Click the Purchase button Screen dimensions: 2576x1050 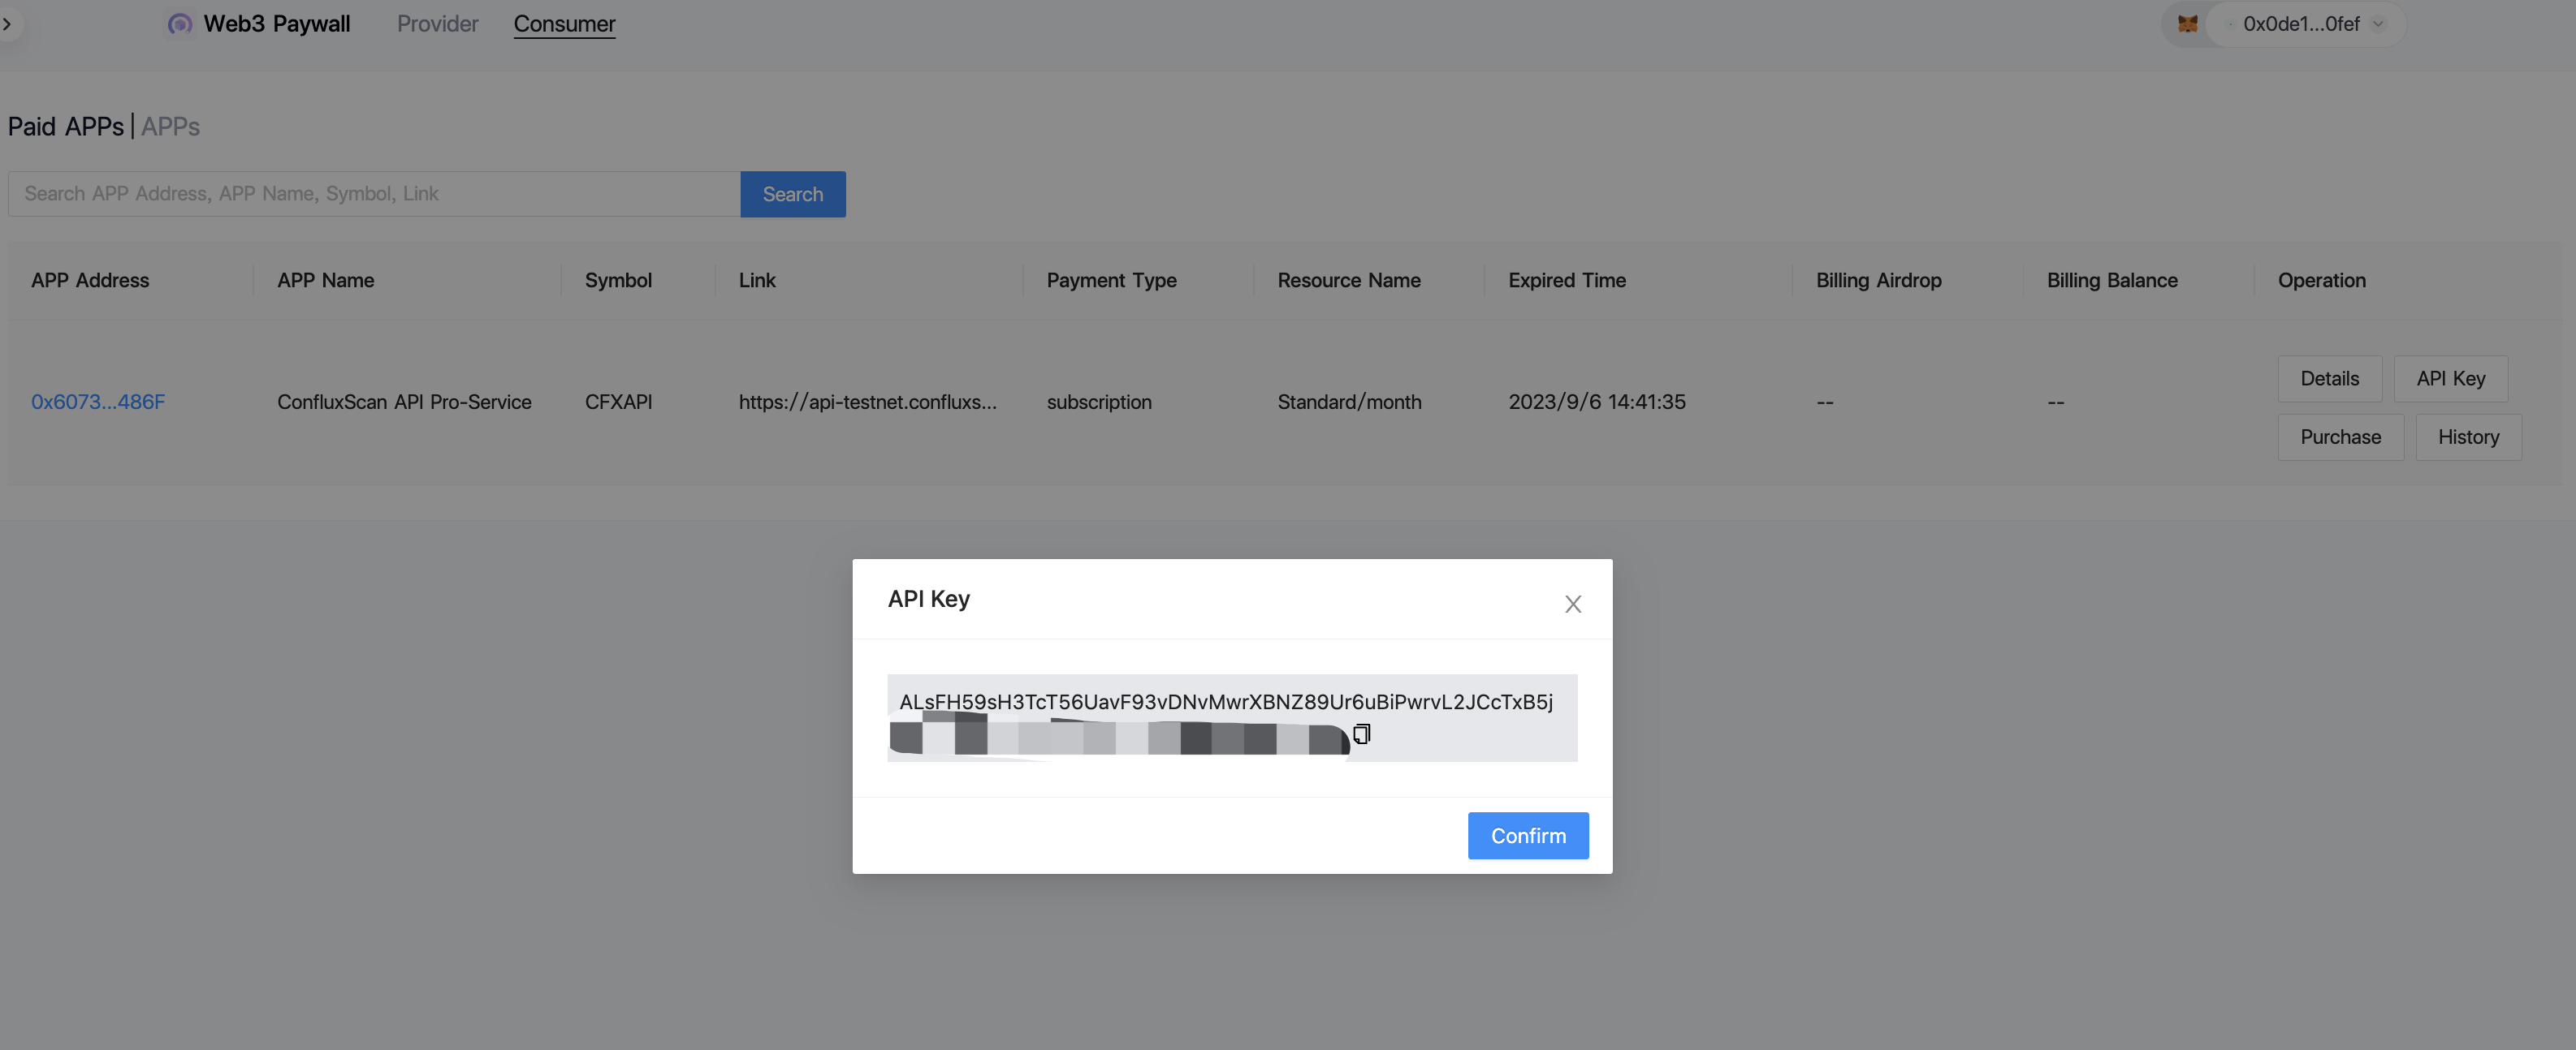point(2340,437)
